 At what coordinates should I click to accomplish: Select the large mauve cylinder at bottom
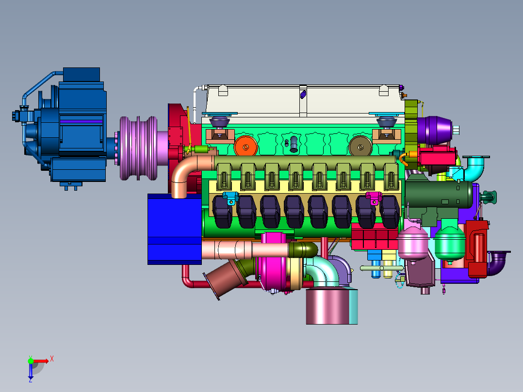tap(328, 306)
